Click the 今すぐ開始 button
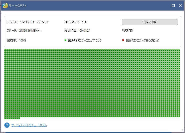The height and width of the screenshot is (133, 185). pyautogui.click(x=150, y=22)
